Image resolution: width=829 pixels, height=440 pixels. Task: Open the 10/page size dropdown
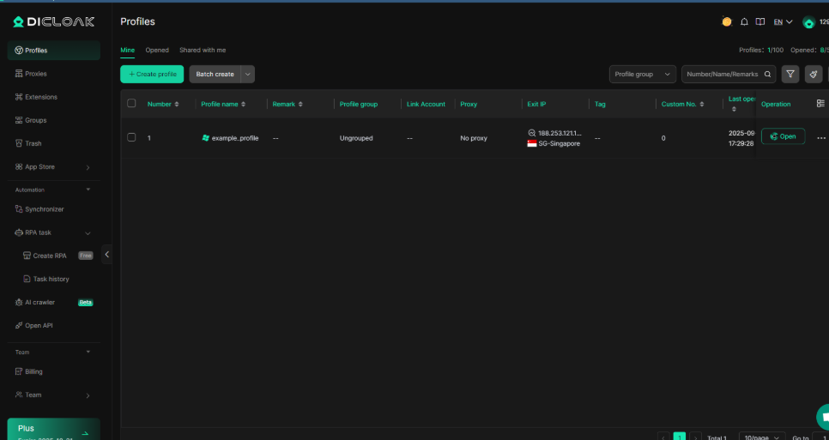(x=762, y=437)
